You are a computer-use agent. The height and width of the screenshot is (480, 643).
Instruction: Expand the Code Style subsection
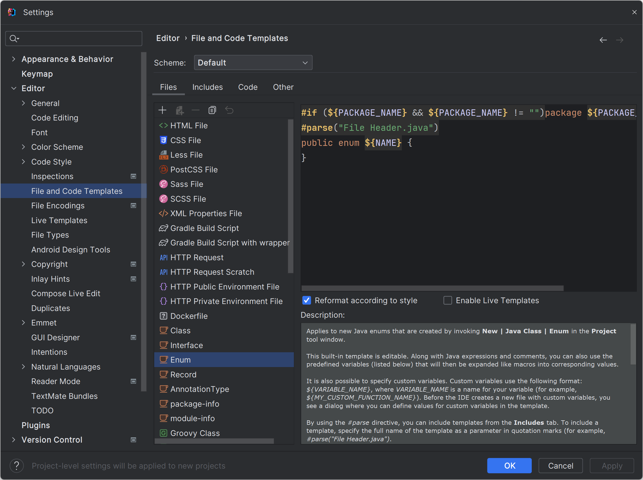pos(23,161)
